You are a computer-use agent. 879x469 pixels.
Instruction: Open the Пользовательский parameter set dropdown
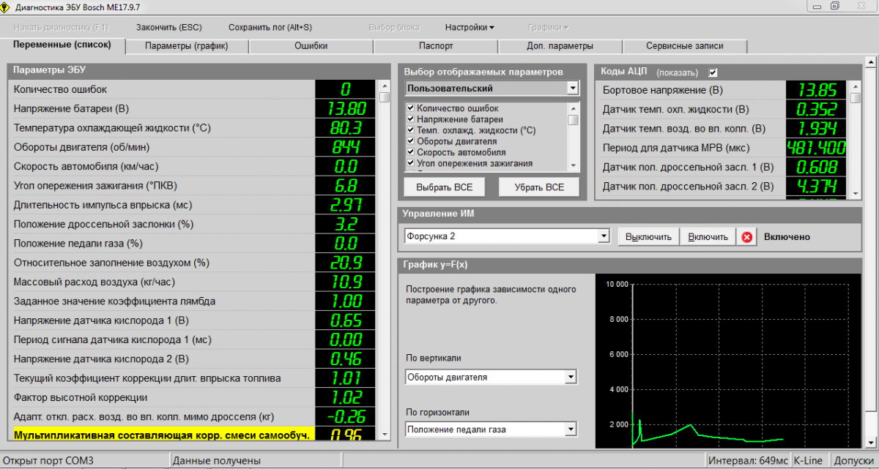pos(573,89)
